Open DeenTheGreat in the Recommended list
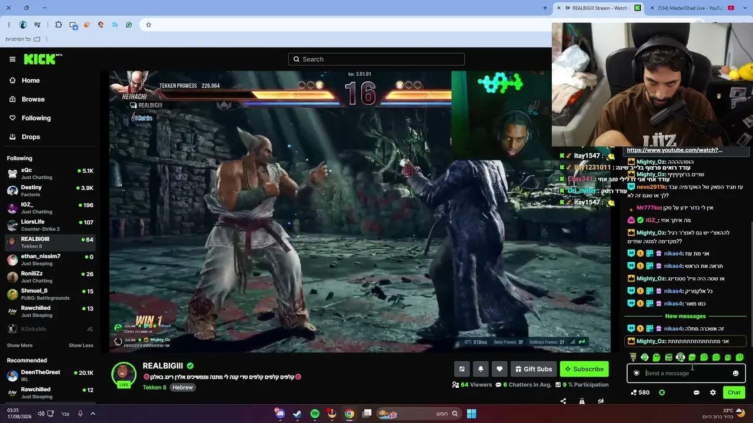 point(50,375)
